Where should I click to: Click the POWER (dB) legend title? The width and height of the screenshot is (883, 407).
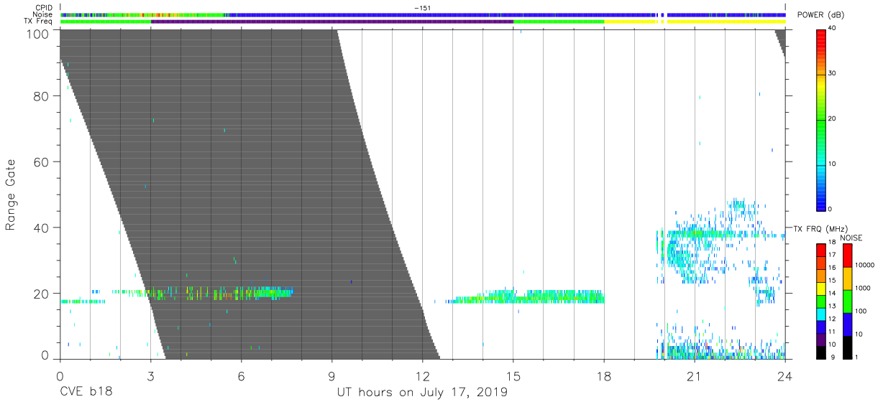click(820, 16)
